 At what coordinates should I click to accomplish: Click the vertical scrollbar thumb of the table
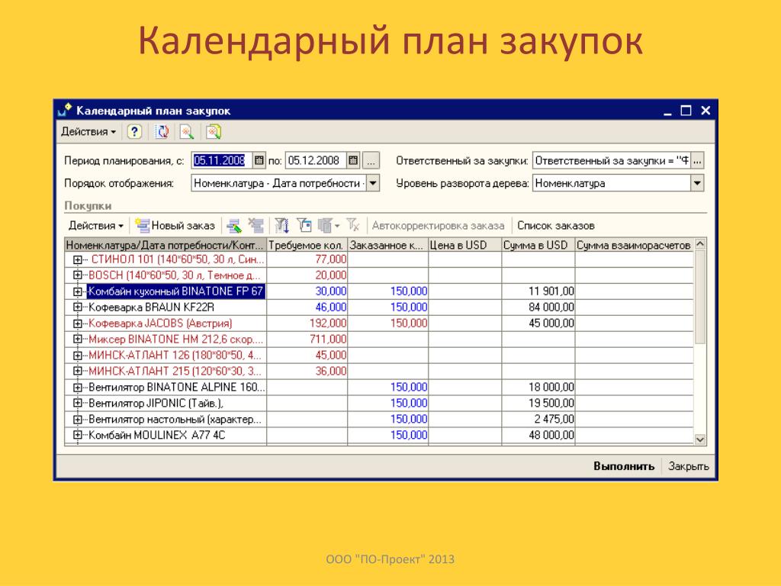pos(700,297)
